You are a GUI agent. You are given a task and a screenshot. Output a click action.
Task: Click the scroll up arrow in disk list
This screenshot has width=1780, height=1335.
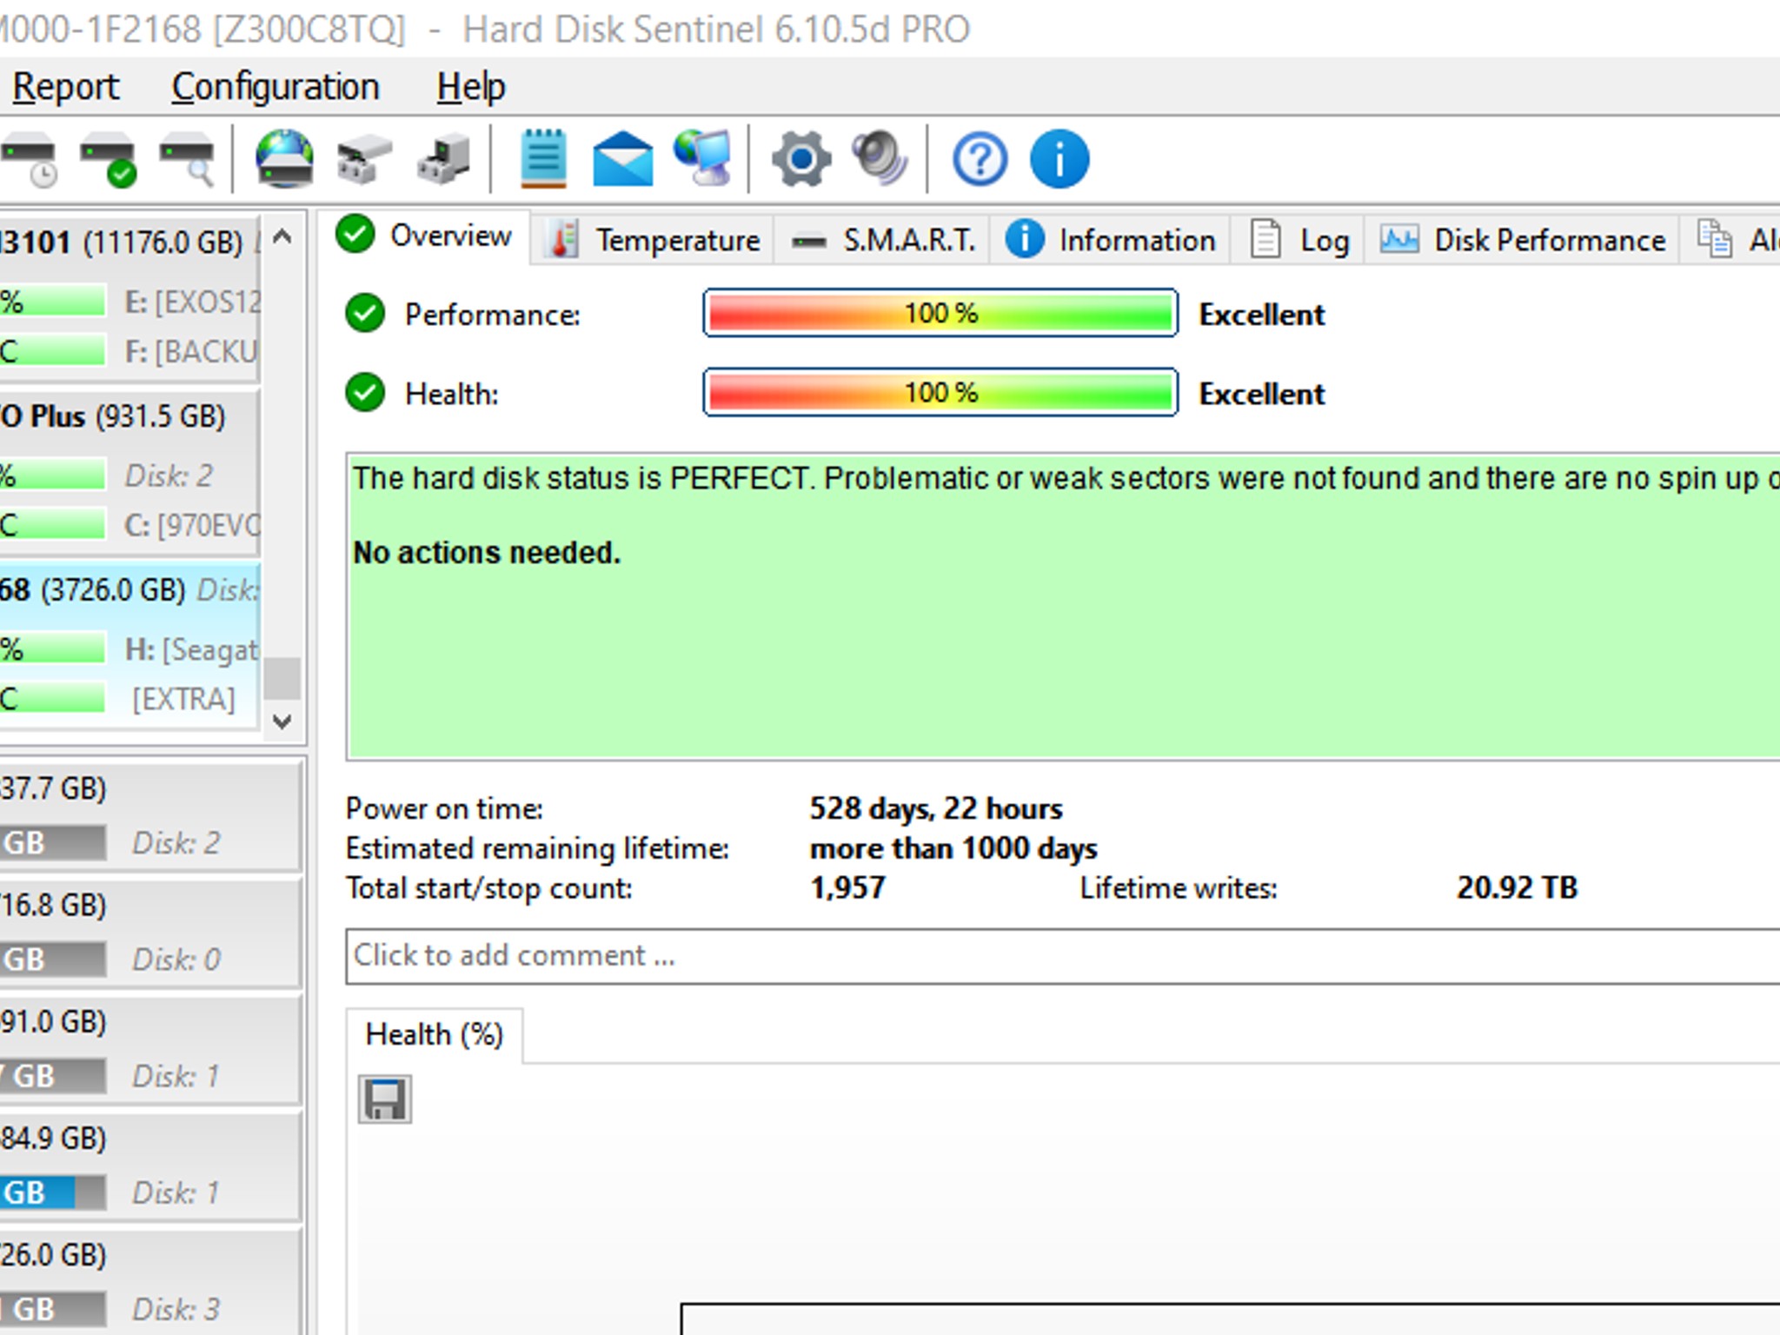point(282,237)
